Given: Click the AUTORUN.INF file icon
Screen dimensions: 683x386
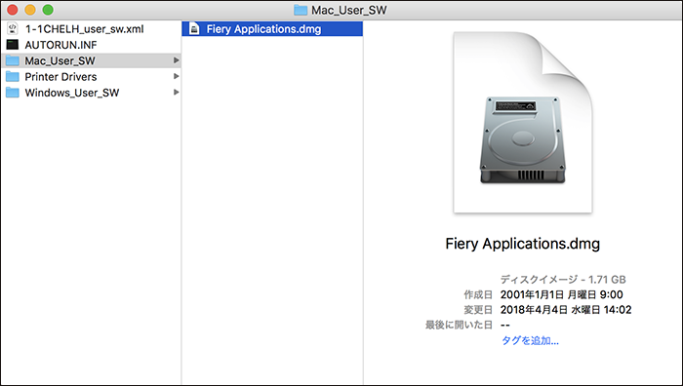Looking at the screenshot, I should [x=13, y=45].
